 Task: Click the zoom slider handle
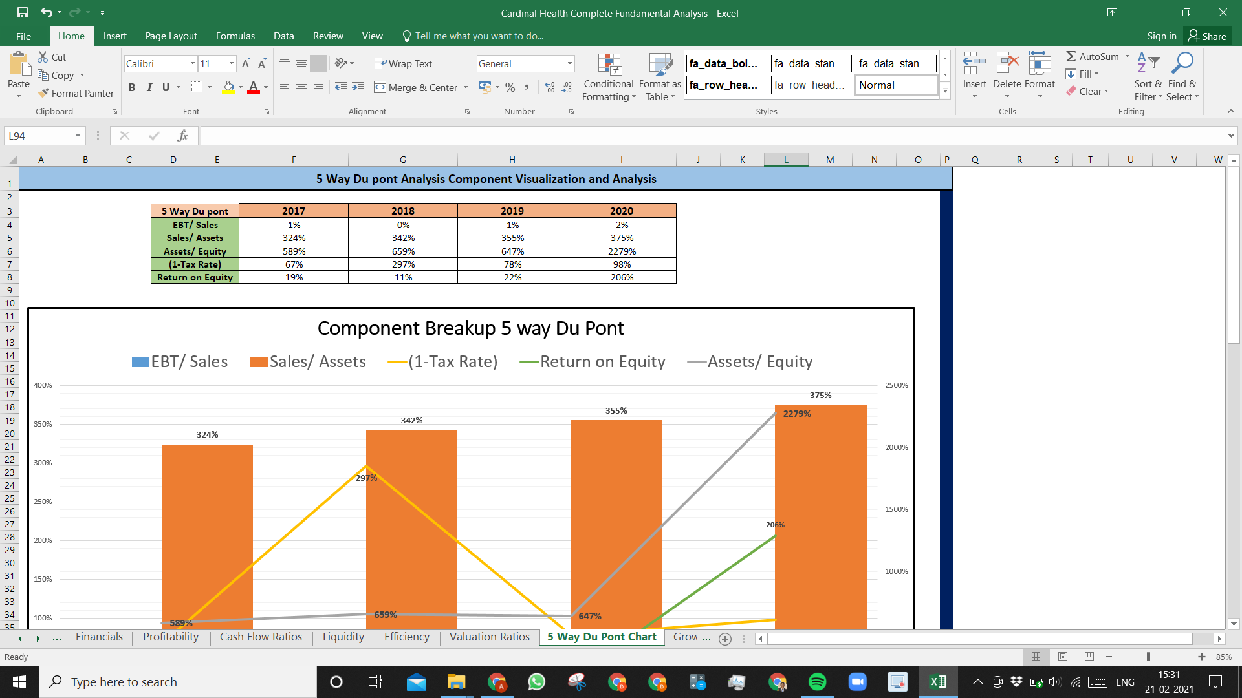coord(1148,657)
